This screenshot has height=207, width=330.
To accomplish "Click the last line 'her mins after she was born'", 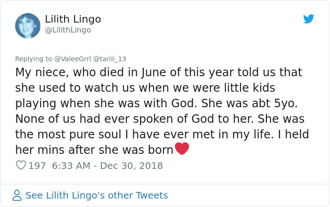I will (x=94, y=150).
